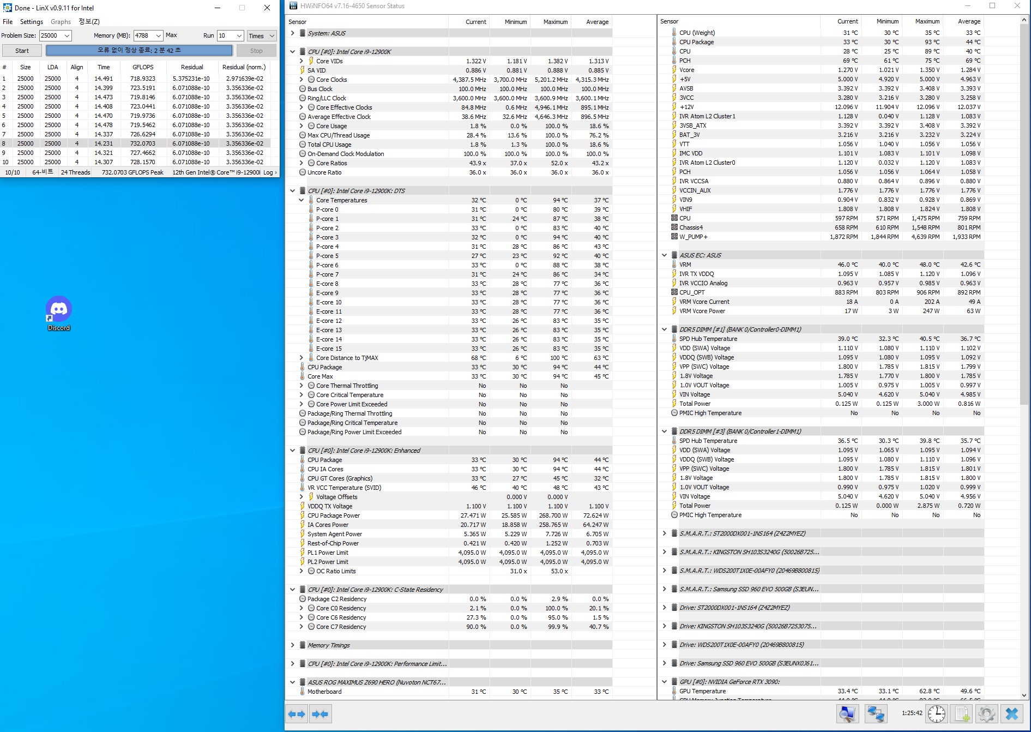This screenshot has height=732, width=1031.
Task: Click the lightning icon beside VRM Vcore Current
Action: (x=674, y=302)
